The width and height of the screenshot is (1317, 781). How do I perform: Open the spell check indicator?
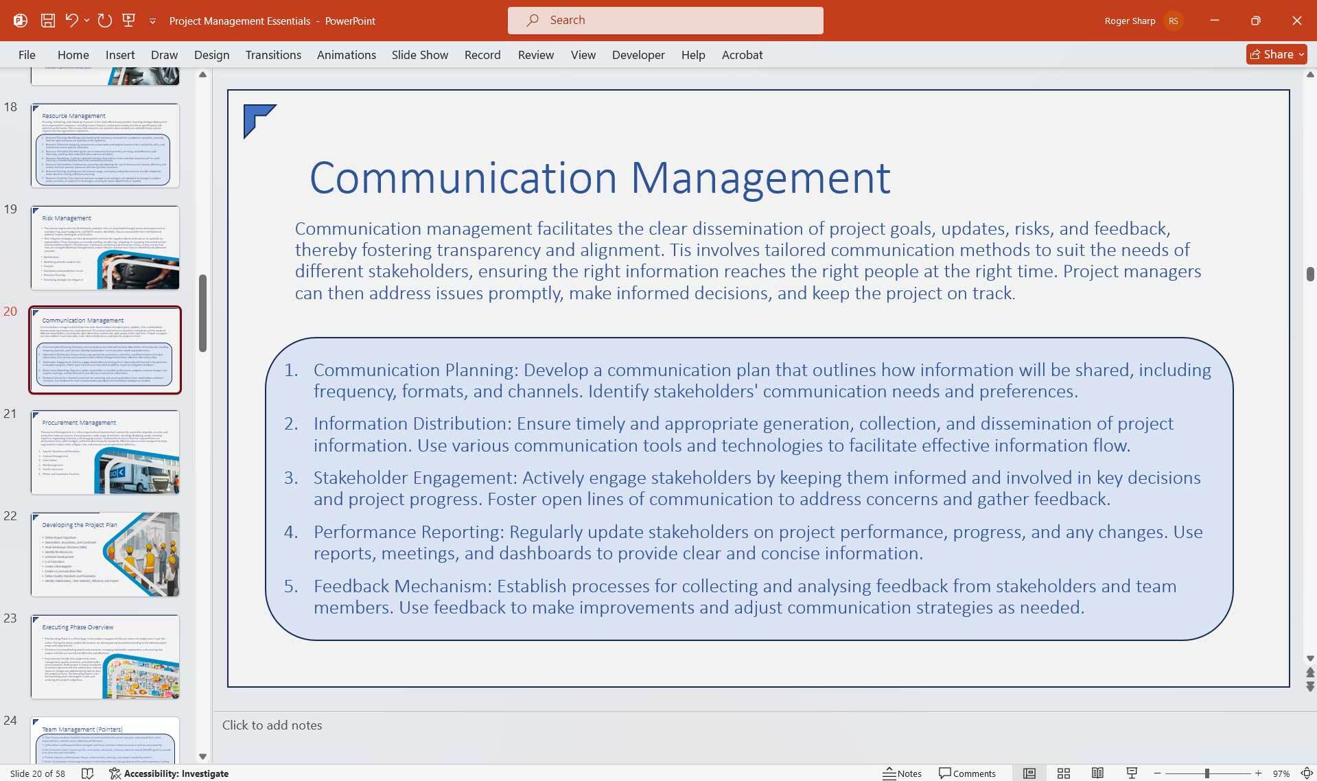point(88,773)
